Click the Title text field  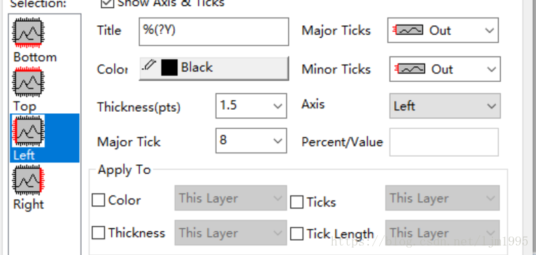click(213, 32)
